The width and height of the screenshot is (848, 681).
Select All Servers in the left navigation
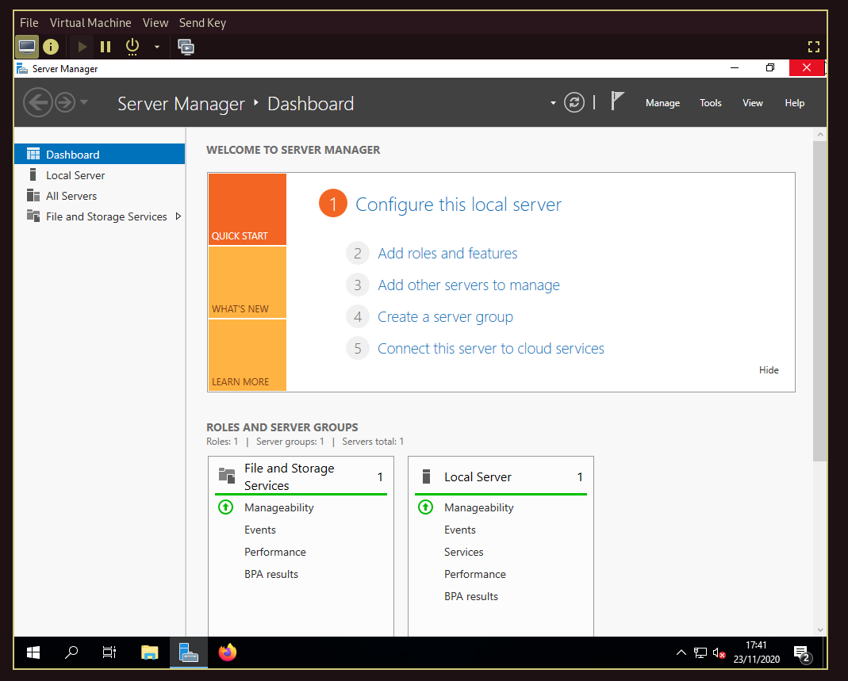99,196
